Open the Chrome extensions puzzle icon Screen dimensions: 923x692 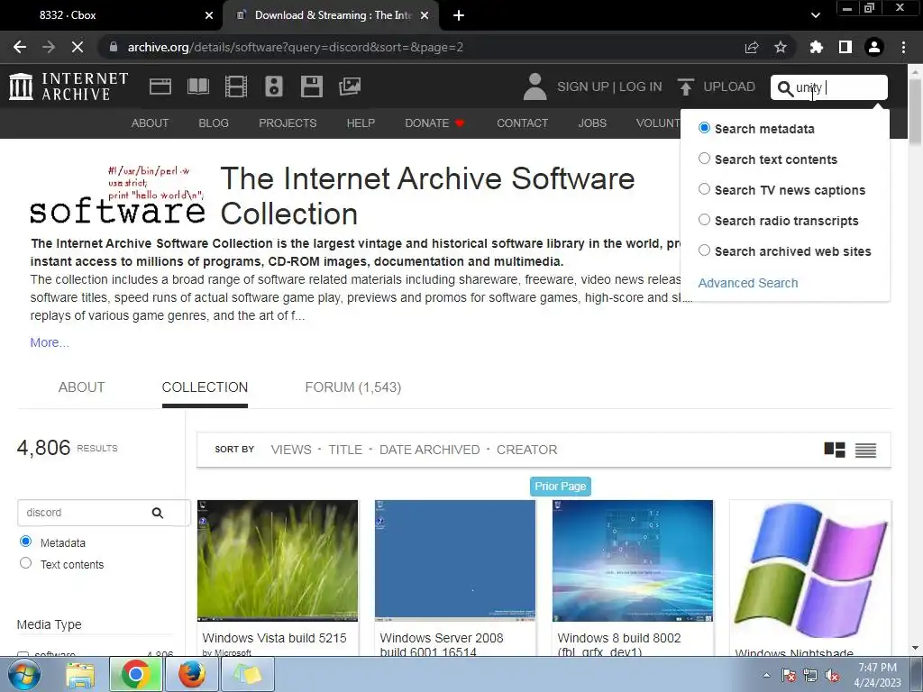816,47
